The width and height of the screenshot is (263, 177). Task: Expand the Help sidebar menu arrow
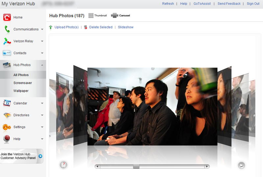(x=42, y=139)
